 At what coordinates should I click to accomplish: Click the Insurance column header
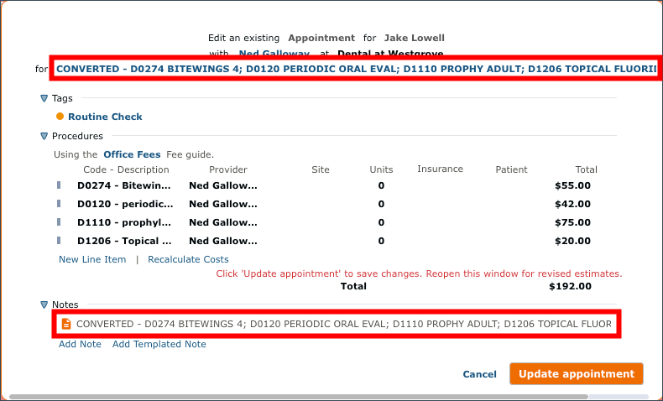(440, 169)
